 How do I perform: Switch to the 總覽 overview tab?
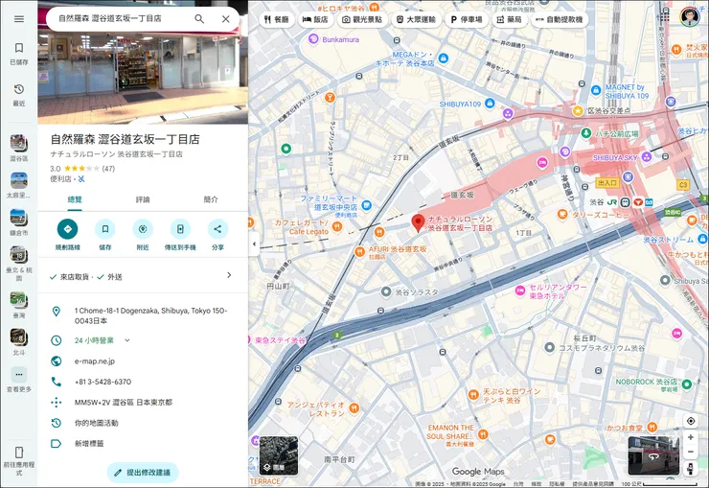click(75, 199)
